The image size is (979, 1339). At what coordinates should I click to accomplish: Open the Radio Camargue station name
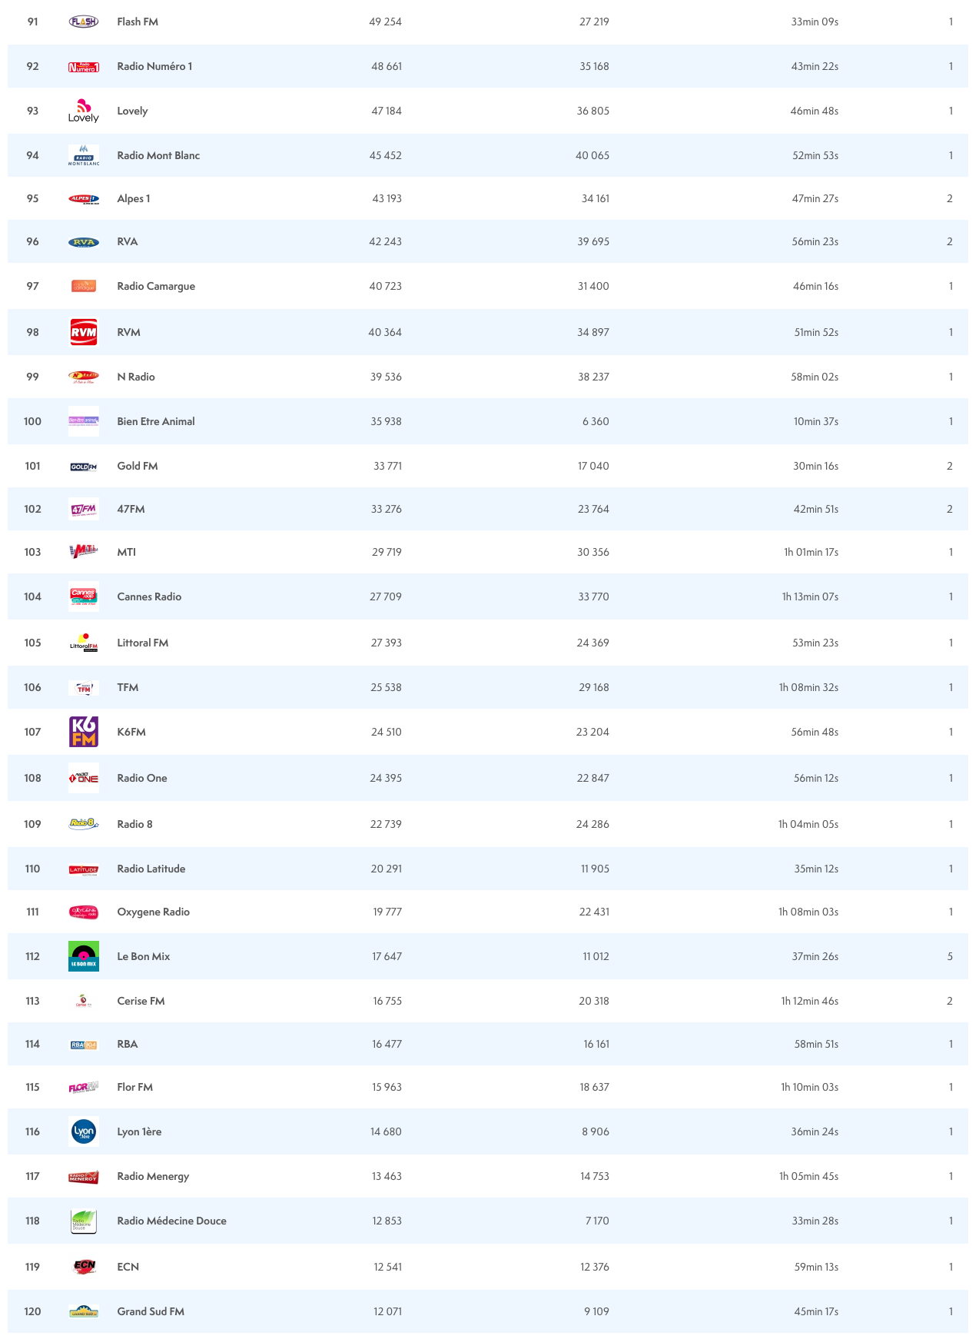point(156,286)
